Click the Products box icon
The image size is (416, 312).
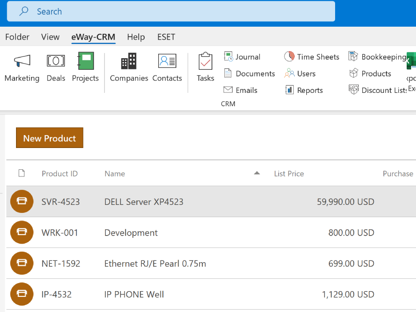pos(354,73)
